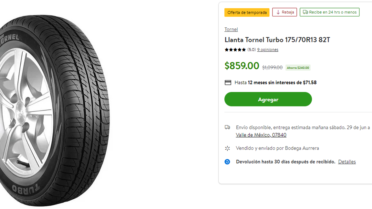Click the truck icon beside shipping estimate
The height and width of the screenshot is (209, 372).
pyautogui.click(x=227, y=127)
